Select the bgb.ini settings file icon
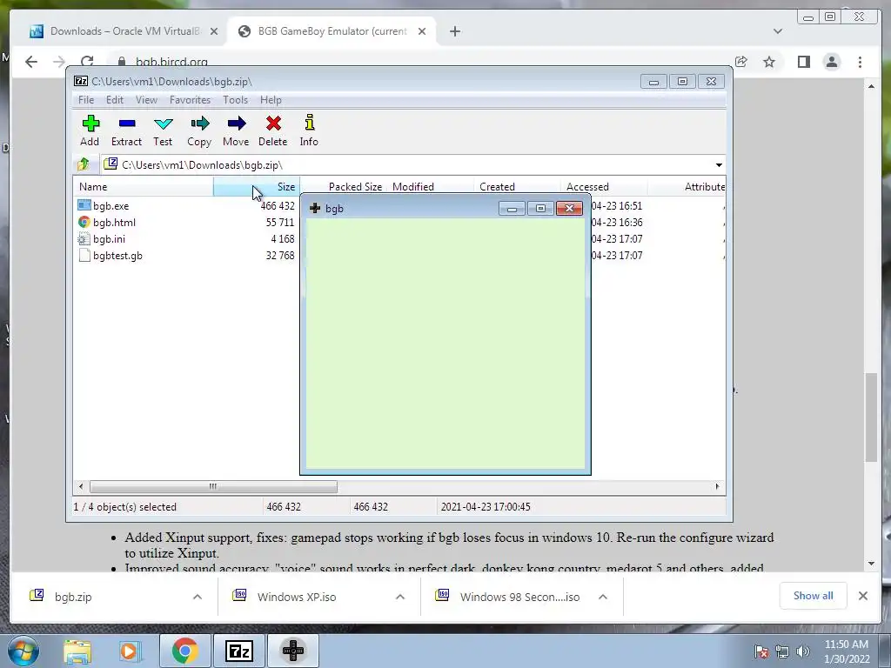 pos(84,238)
